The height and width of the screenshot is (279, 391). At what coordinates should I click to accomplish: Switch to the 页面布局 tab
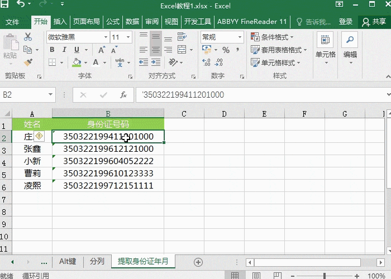pos(86,22)
